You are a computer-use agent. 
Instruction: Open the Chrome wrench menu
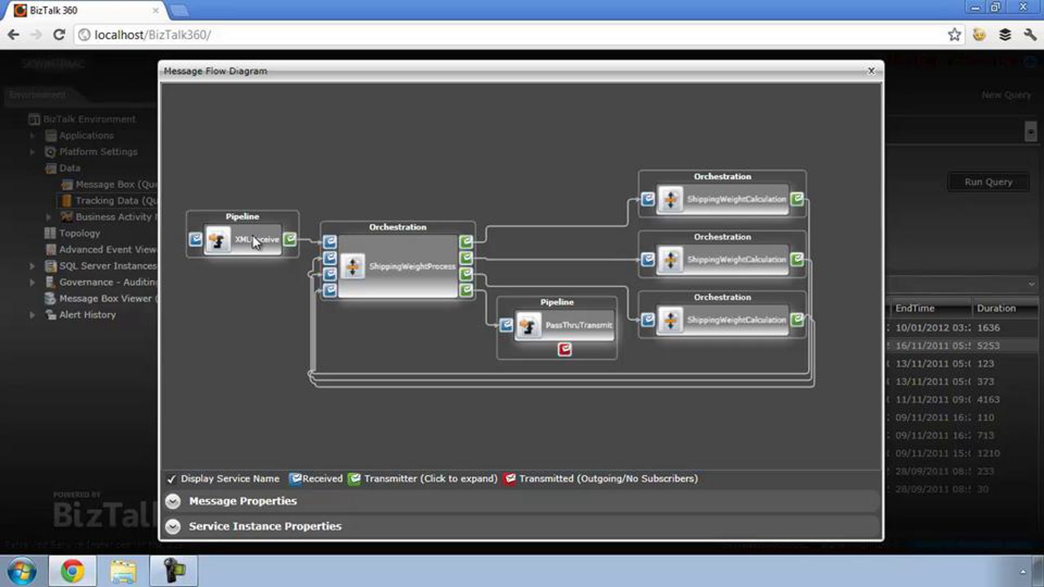pos(1030,35)
